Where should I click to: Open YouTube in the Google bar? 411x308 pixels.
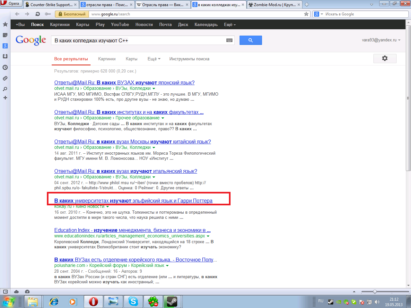coord(120,24)
